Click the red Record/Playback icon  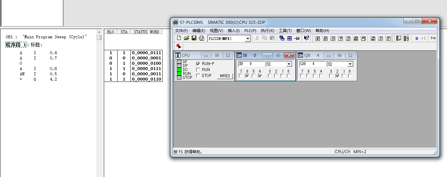(x=179, y=47)
